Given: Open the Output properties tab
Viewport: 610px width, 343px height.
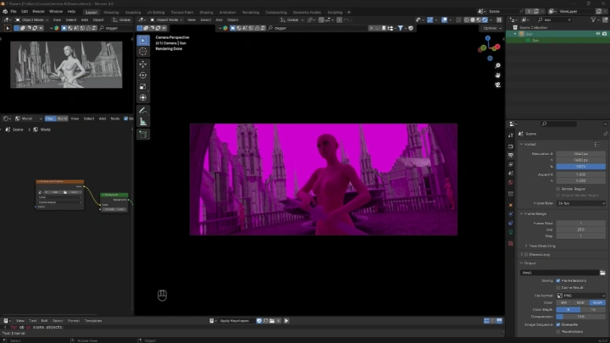Looking at the screenshot, I should 511,155.
